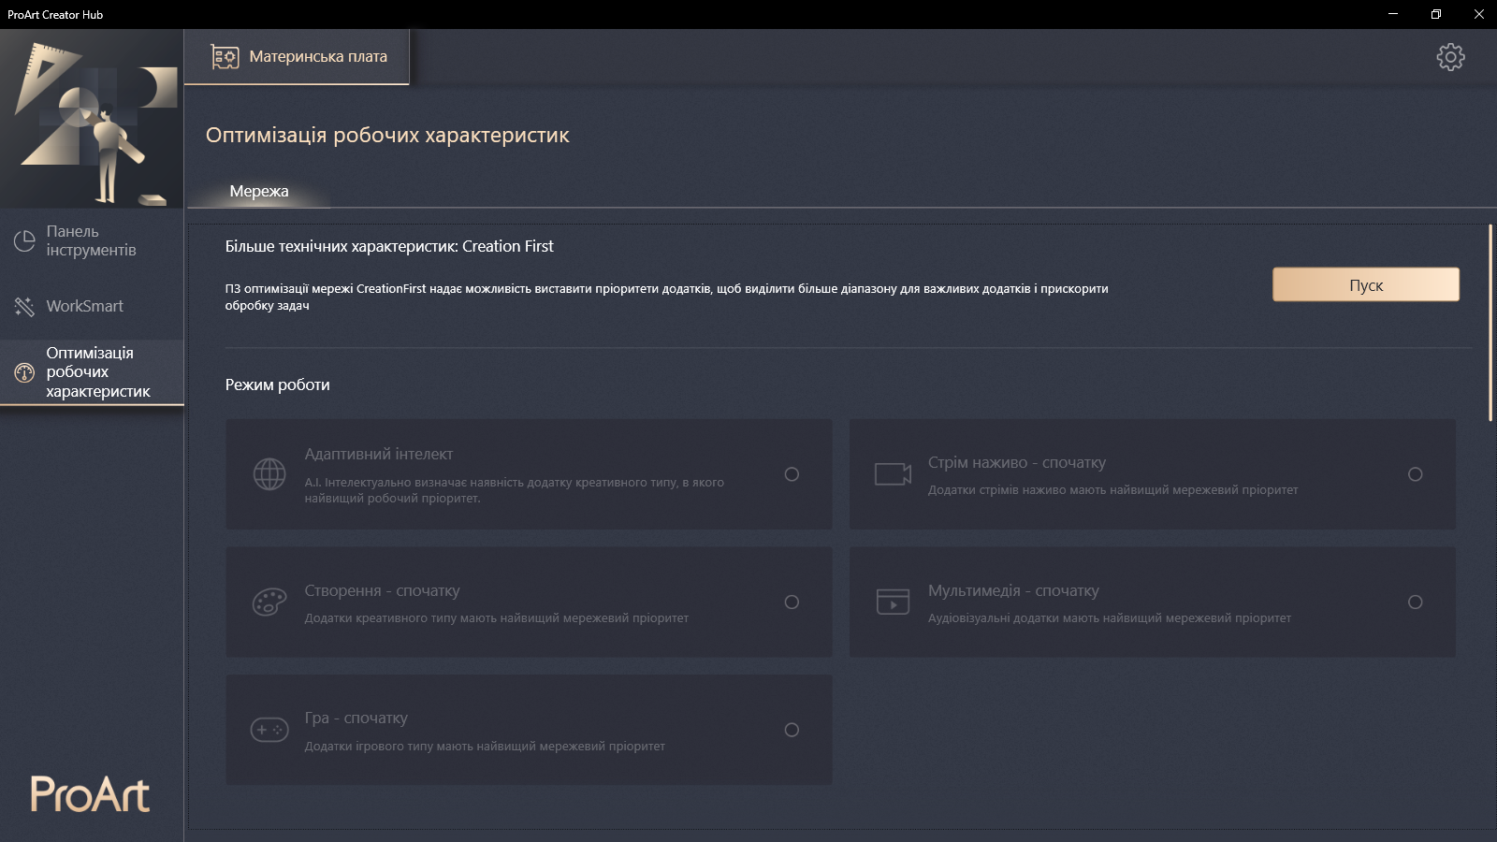The height and width of the screenshot is (842, 1497).
Task: Click the media player icon for Мультимедіа
Action: pyautogui.click(x=893, y=602)
